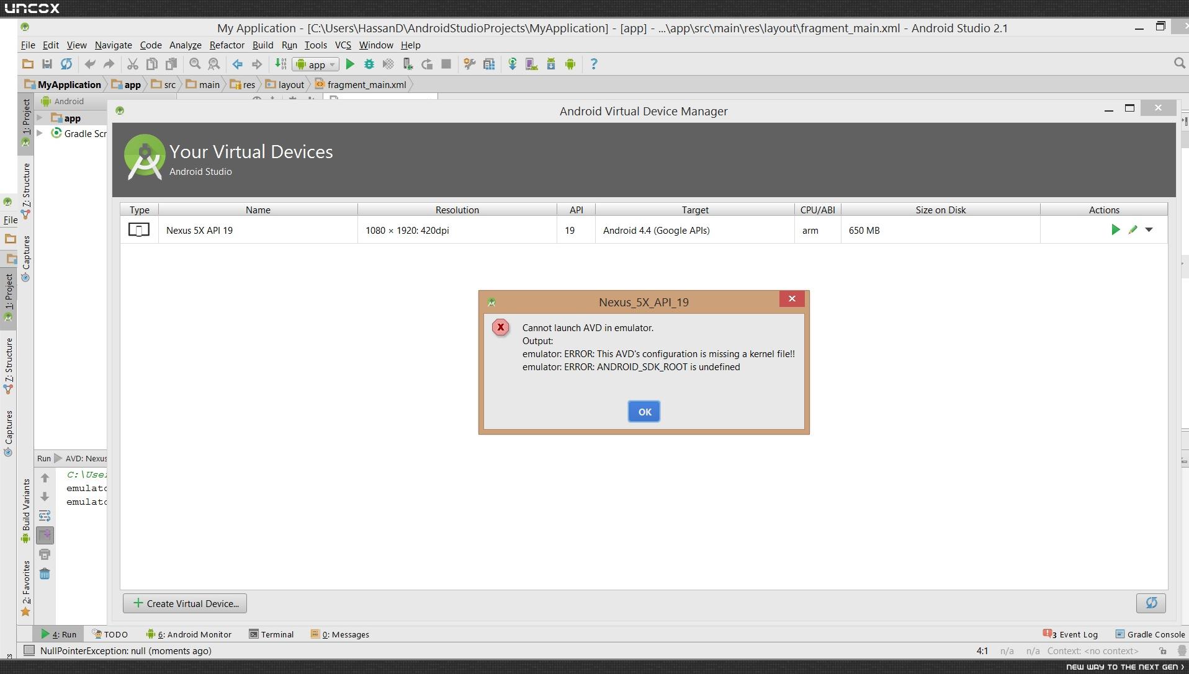Click the Open folder toolbar icon
The width and height of the screenshot is (1189, 674).
point(28,64)
